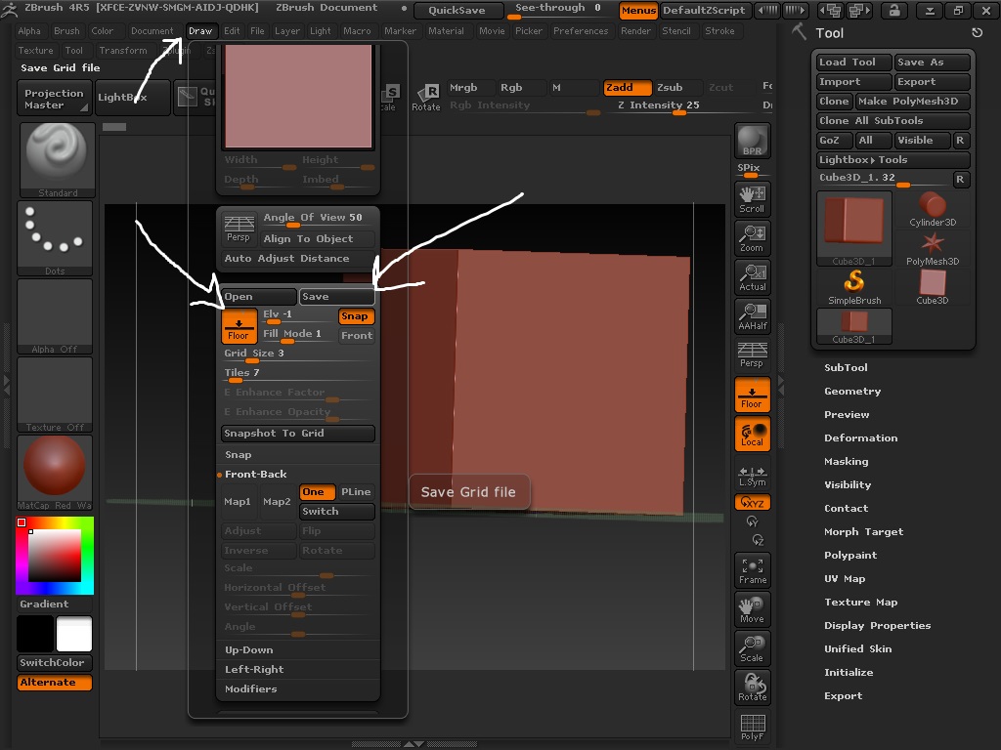Open the Brush menu
1001x750 pixels.
point(67,30)
